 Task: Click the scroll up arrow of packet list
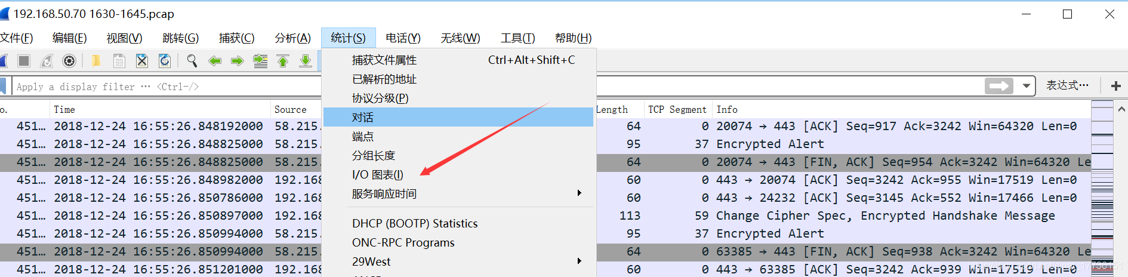[1121, 109]
